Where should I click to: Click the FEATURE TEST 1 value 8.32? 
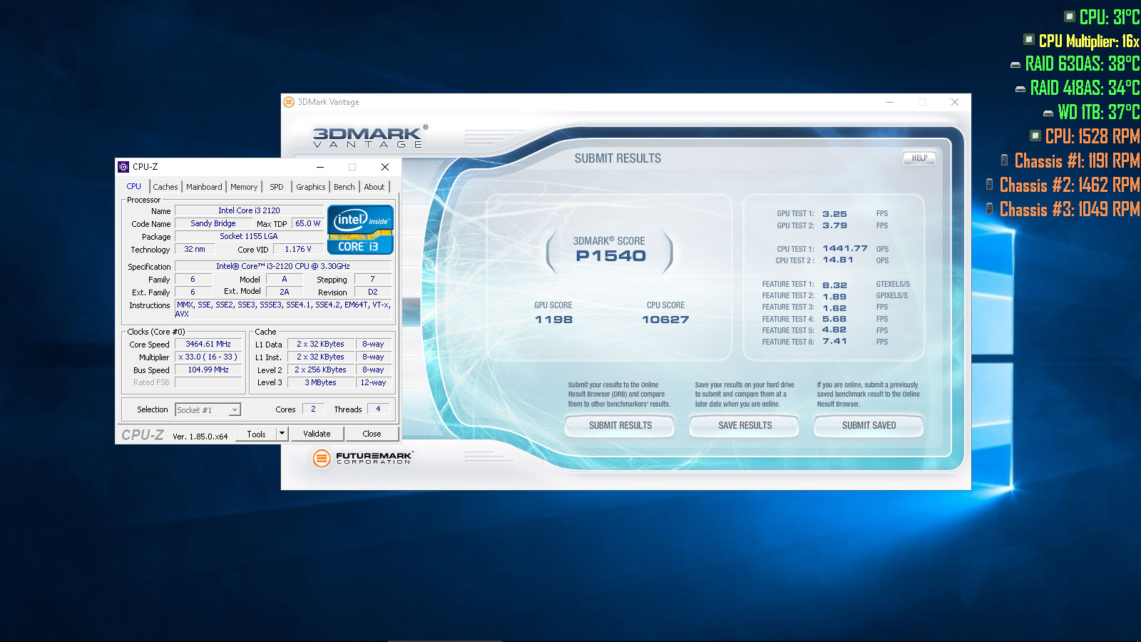point(835,285)
